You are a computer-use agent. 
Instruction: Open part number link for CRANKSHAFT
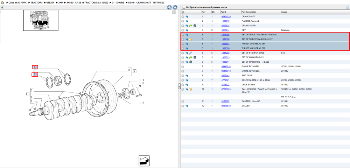pyautogui.click(x=226, y=17)
